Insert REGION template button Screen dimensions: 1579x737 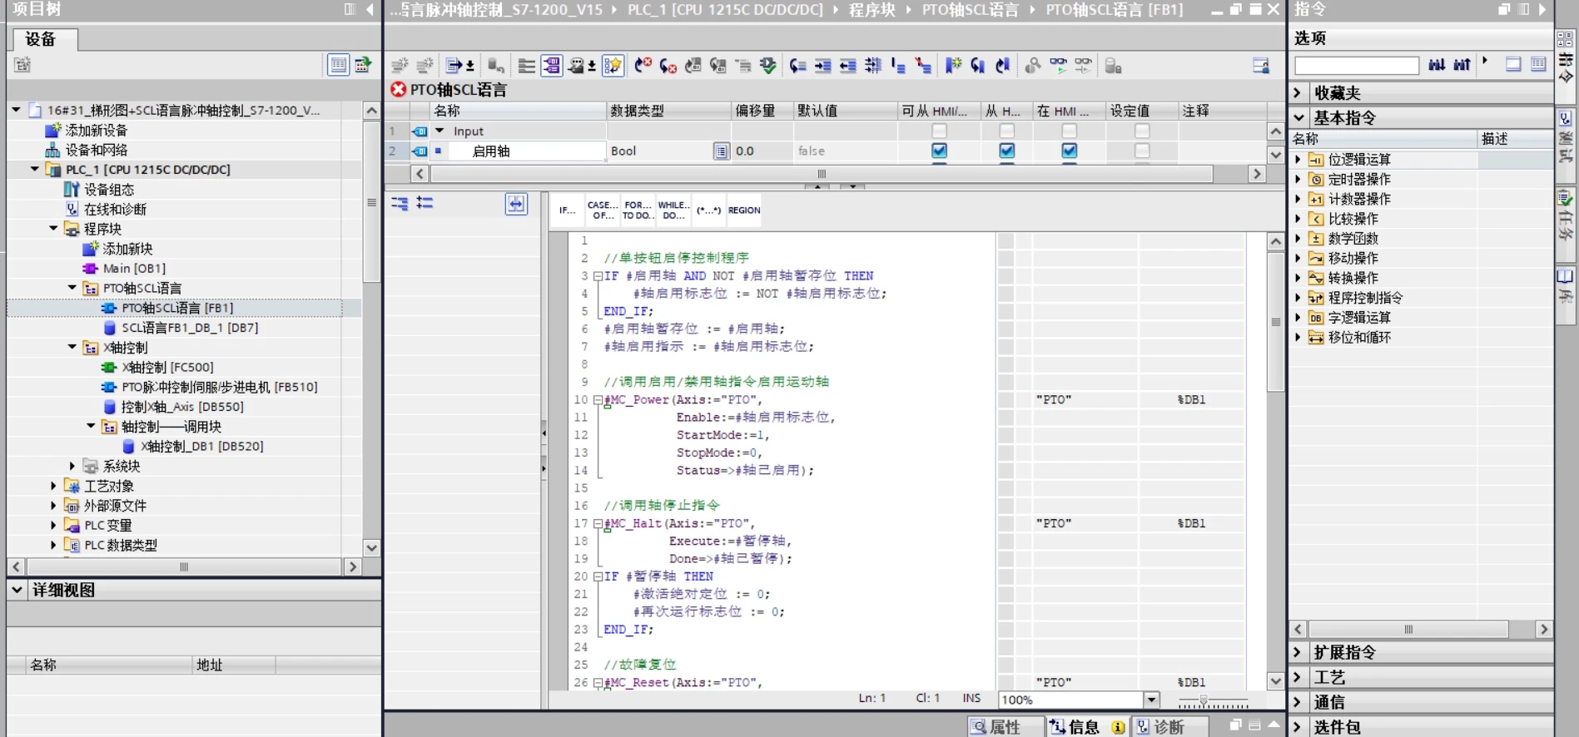pos(744,210)
